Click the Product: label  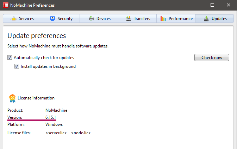pos(15,110)
